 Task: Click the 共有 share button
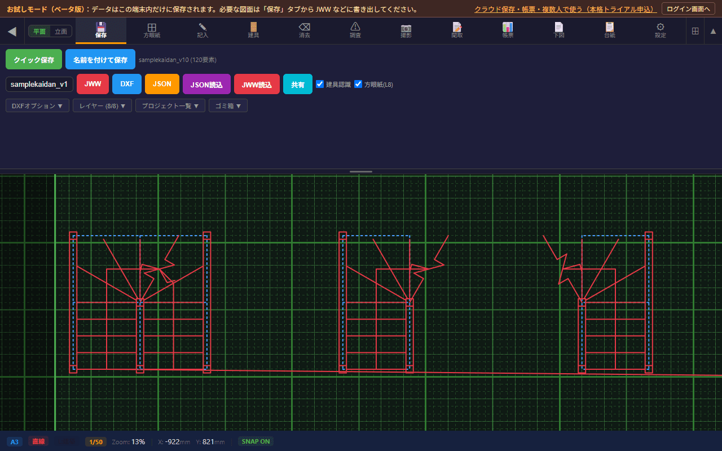point(298,84)
